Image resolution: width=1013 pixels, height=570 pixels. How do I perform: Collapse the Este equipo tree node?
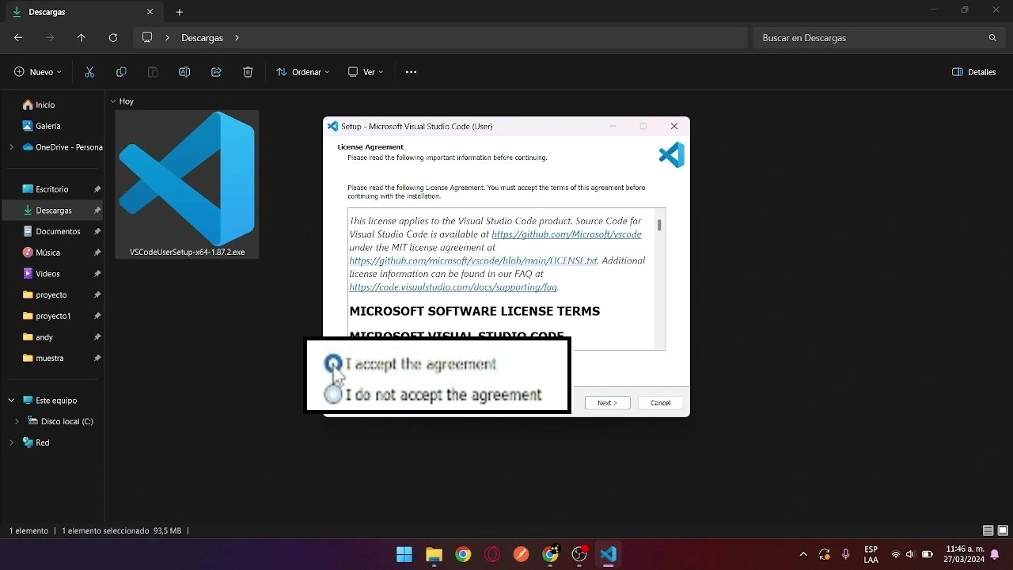[11, 401]
